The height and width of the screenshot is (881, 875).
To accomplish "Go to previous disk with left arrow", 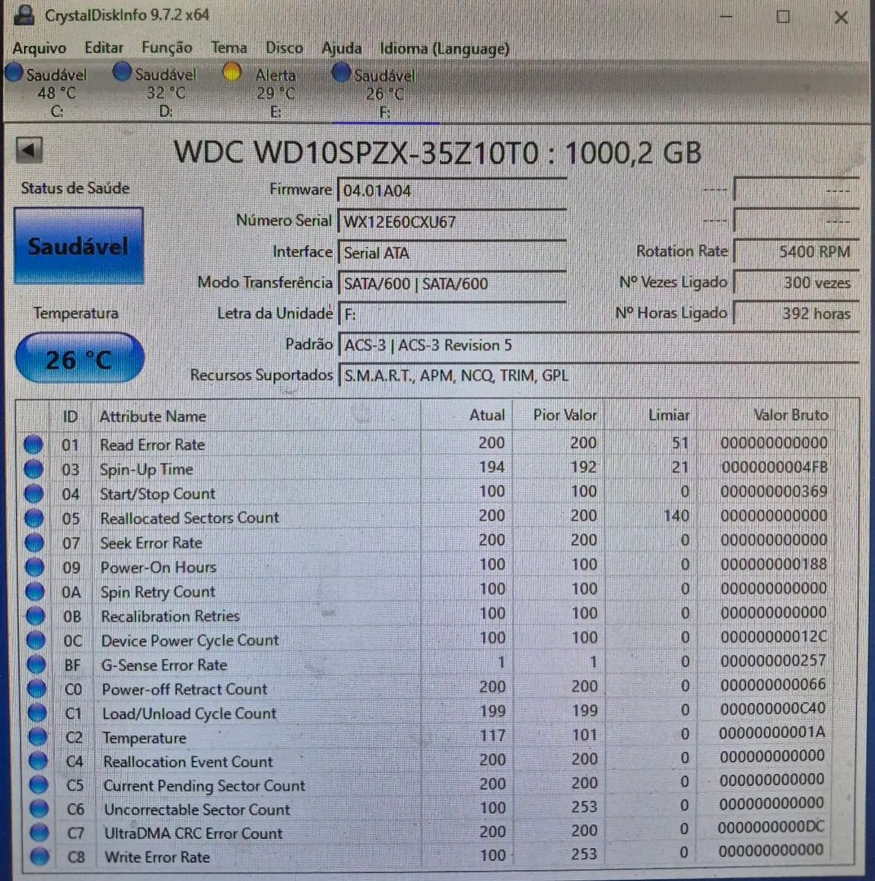I will pyautogui.click(x=29, y=150).
